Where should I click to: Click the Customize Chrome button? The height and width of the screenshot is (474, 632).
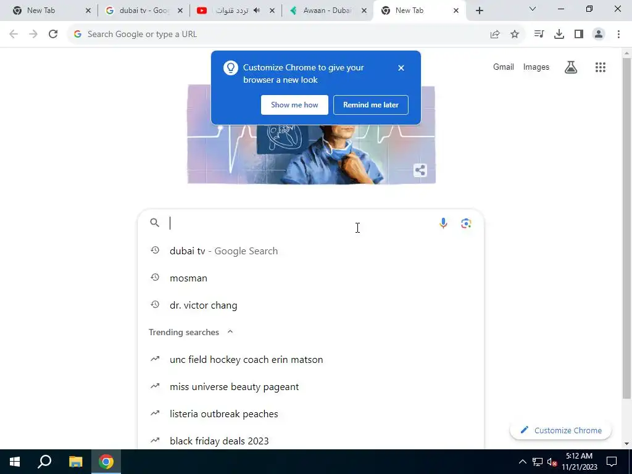click(x=560, y=430)
